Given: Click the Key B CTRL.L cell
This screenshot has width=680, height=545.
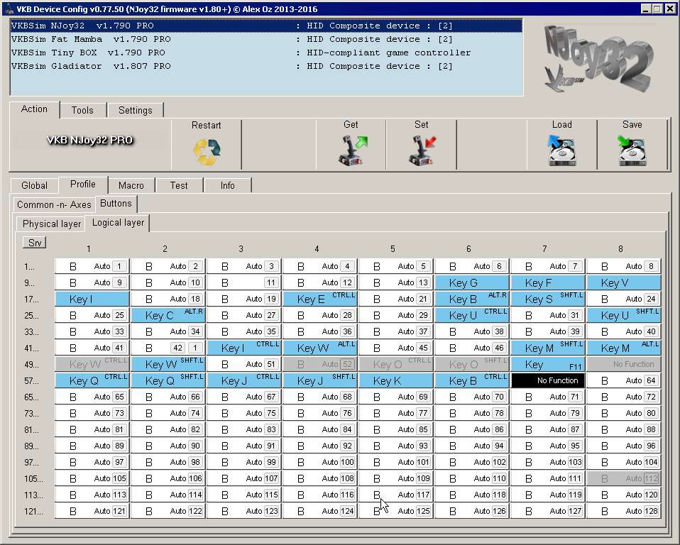Looking at the screenshot, I should 472,380.
